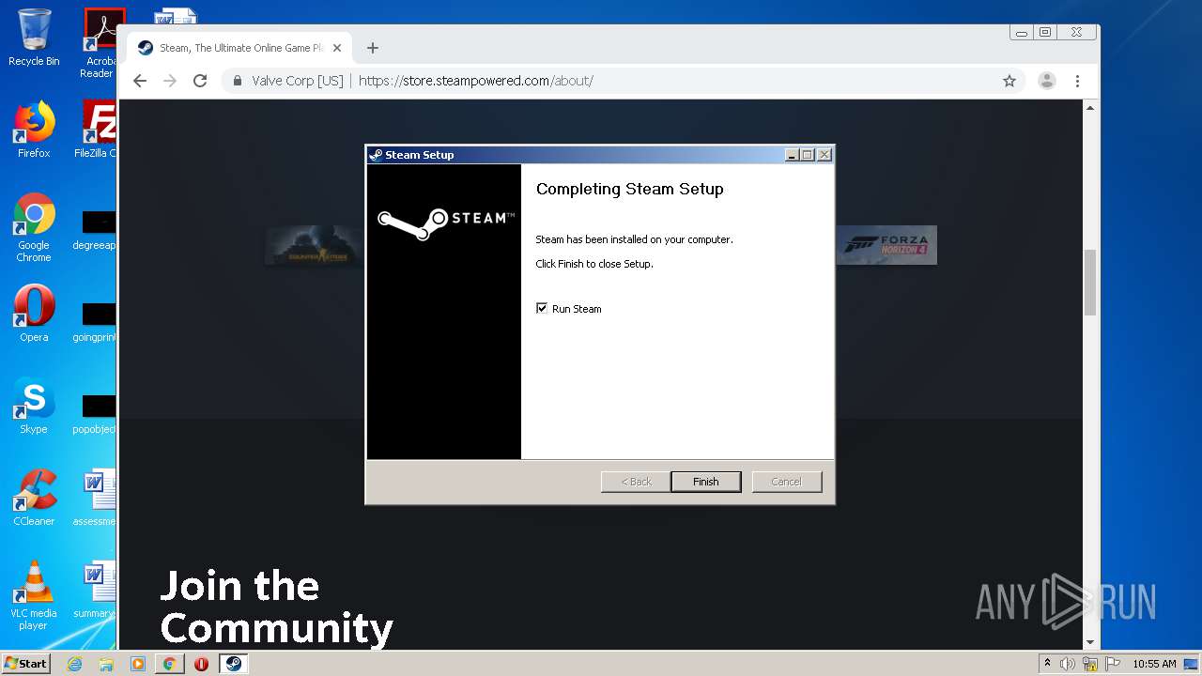Click the Forza Horizon 4 thumbnail
This screenshot has width=1202, height=676.
[x=886, y=245]
